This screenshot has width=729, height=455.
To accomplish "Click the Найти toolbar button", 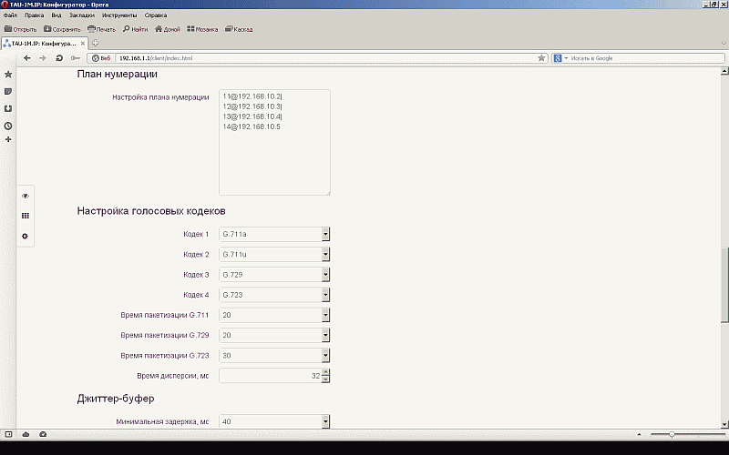I will click(135, 29).
